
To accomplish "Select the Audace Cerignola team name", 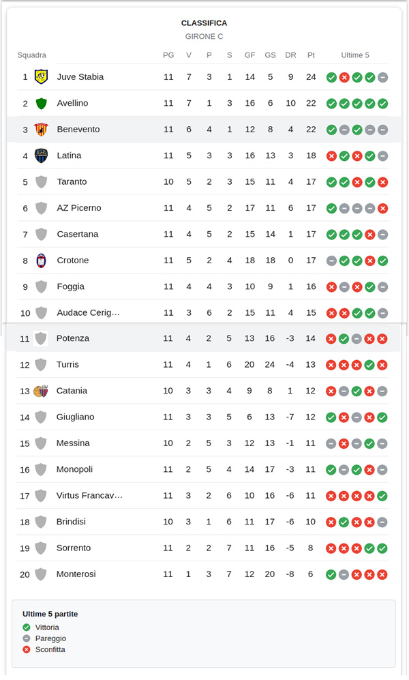I will [88, 312].
